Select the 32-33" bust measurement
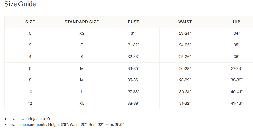The width and height of the screenshot is (253, 138). click(x=133, y=57)
